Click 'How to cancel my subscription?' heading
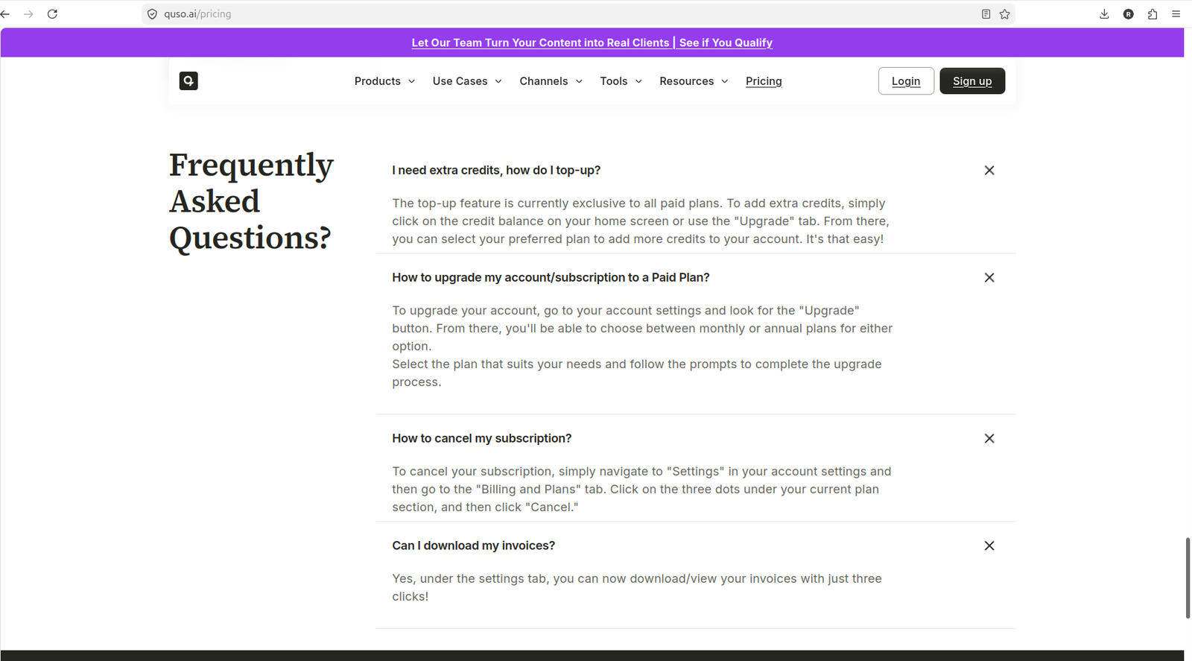 point(482,438)
